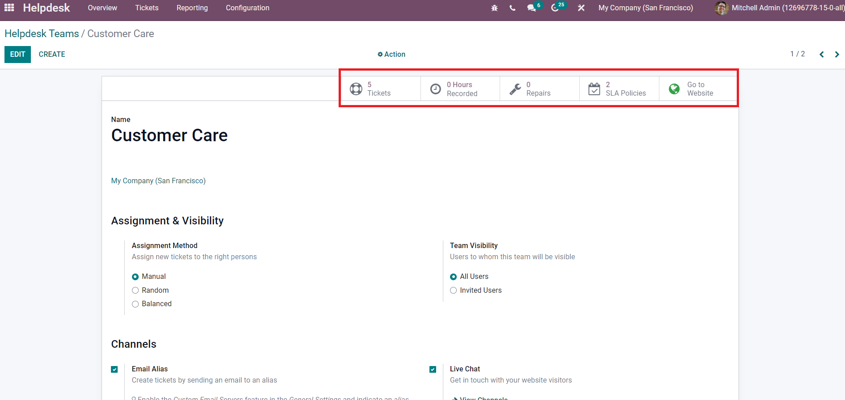The height and width of the screenshot is (400, 845).
Task: Open the Action dropdown
Action: pyautogui.click(x=391, y=54)
